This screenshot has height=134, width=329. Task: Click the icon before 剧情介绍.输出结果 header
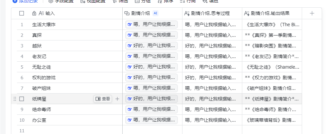[x=247, y=13]
